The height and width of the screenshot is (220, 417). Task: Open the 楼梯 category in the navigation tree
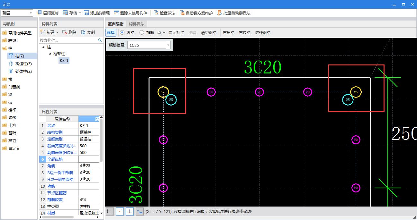(x=12, y=110)
